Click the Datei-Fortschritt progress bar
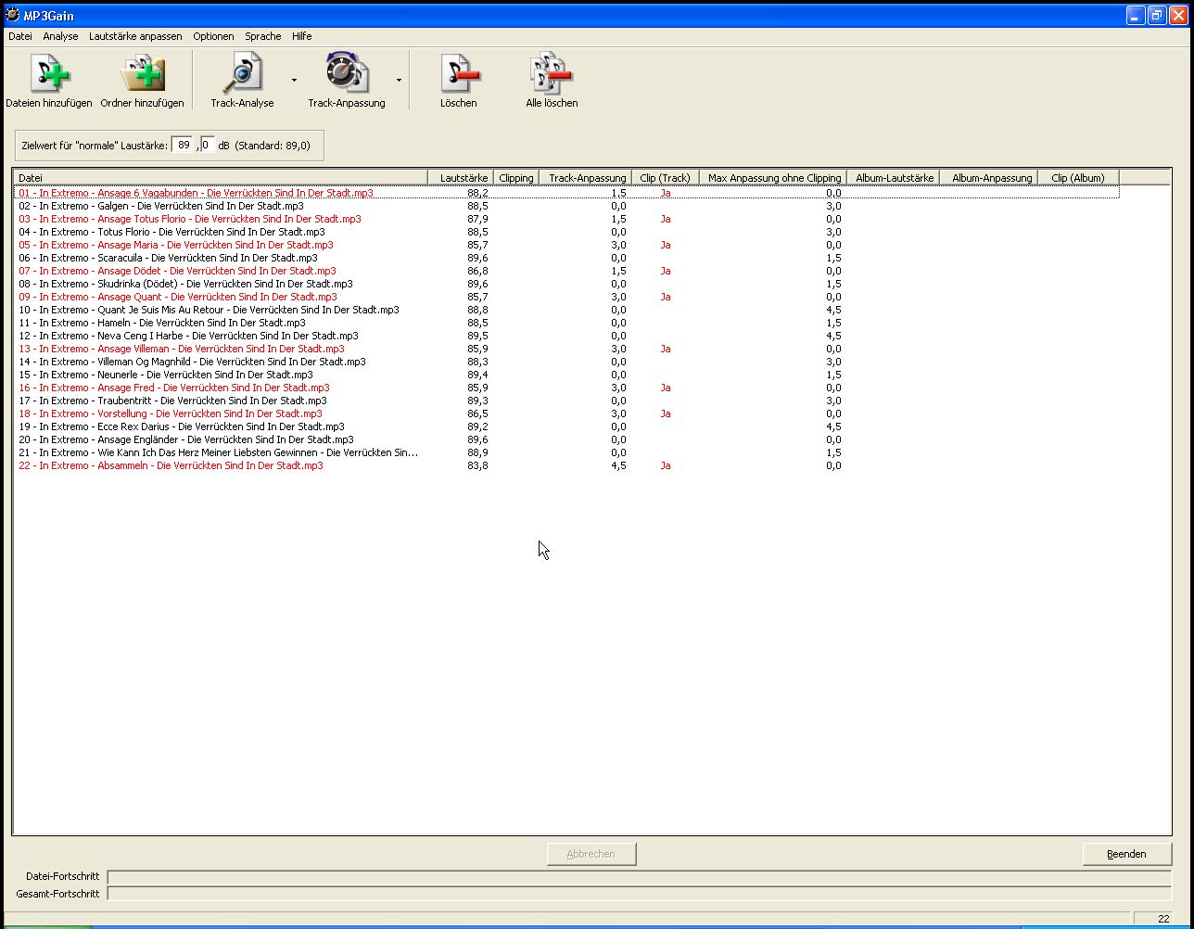 pos(640,877)
